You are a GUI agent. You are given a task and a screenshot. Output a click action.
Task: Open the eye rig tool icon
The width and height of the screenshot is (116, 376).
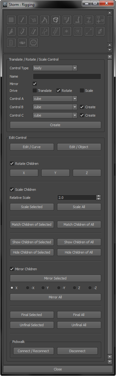[x=22, y=42]
